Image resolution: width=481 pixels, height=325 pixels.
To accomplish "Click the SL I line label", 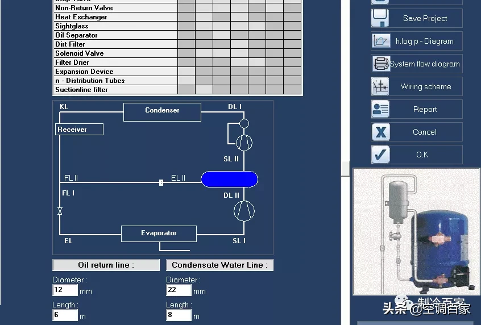I will click(x=239, y=241).
